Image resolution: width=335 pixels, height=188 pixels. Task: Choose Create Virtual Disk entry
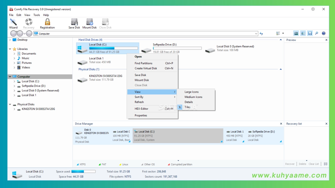152,68
